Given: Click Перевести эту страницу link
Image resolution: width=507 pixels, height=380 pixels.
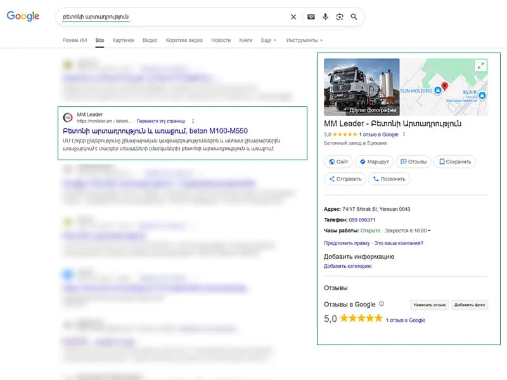Looking at the screenshot, I should pos(161,121).
